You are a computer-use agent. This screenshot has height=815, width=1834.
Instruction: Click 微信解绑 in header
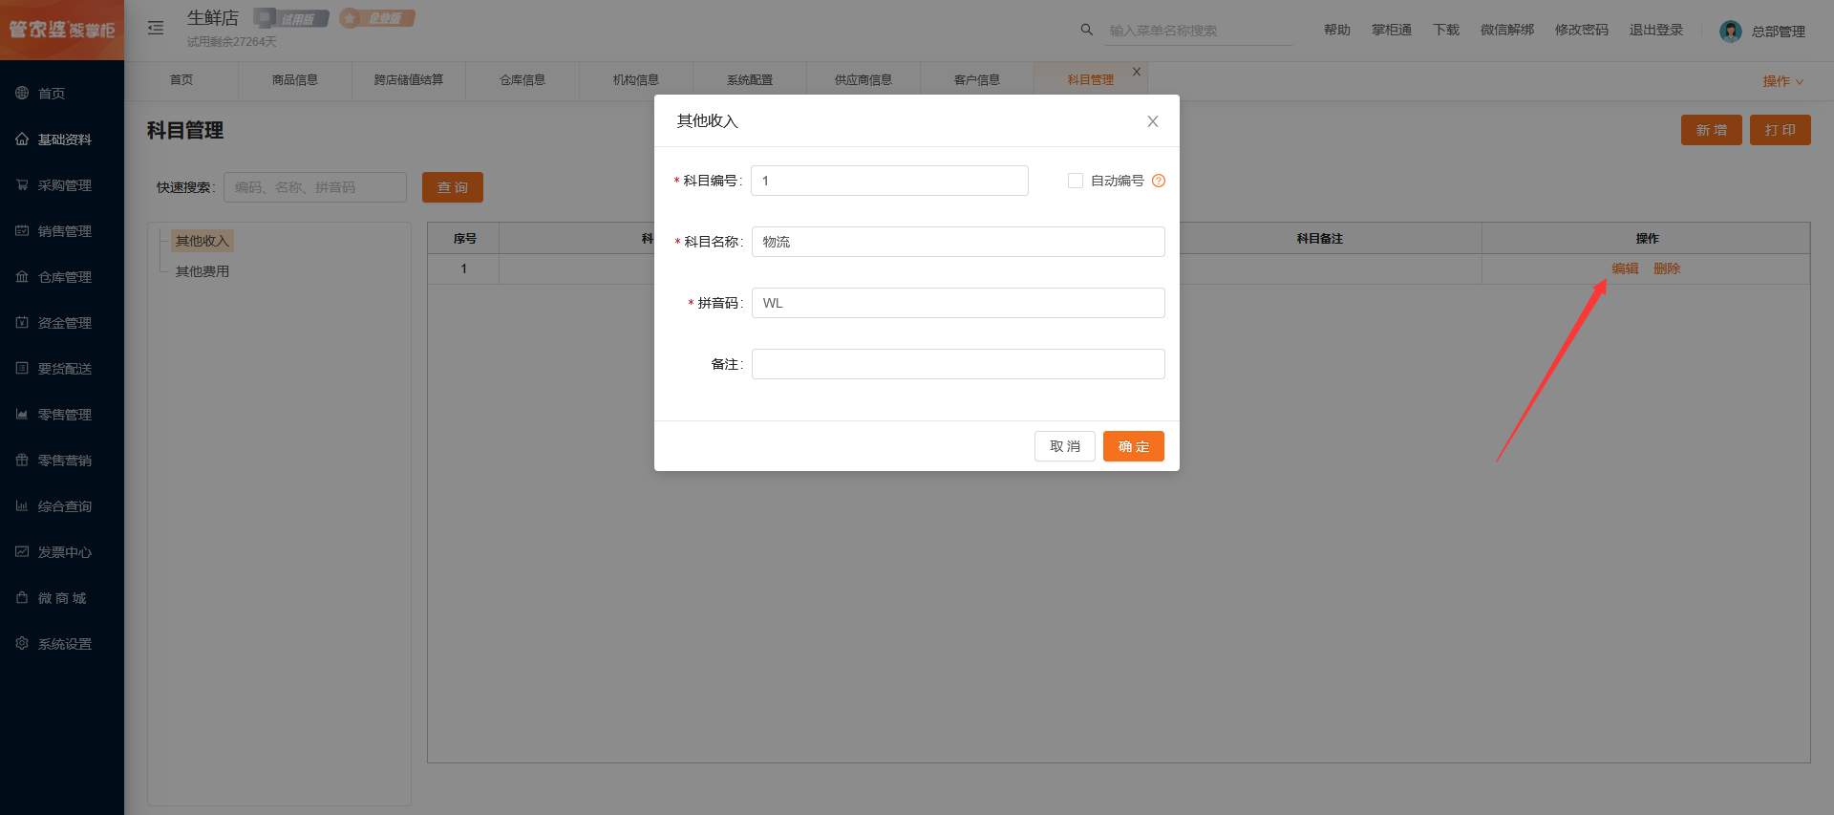tap(1507, 31)
